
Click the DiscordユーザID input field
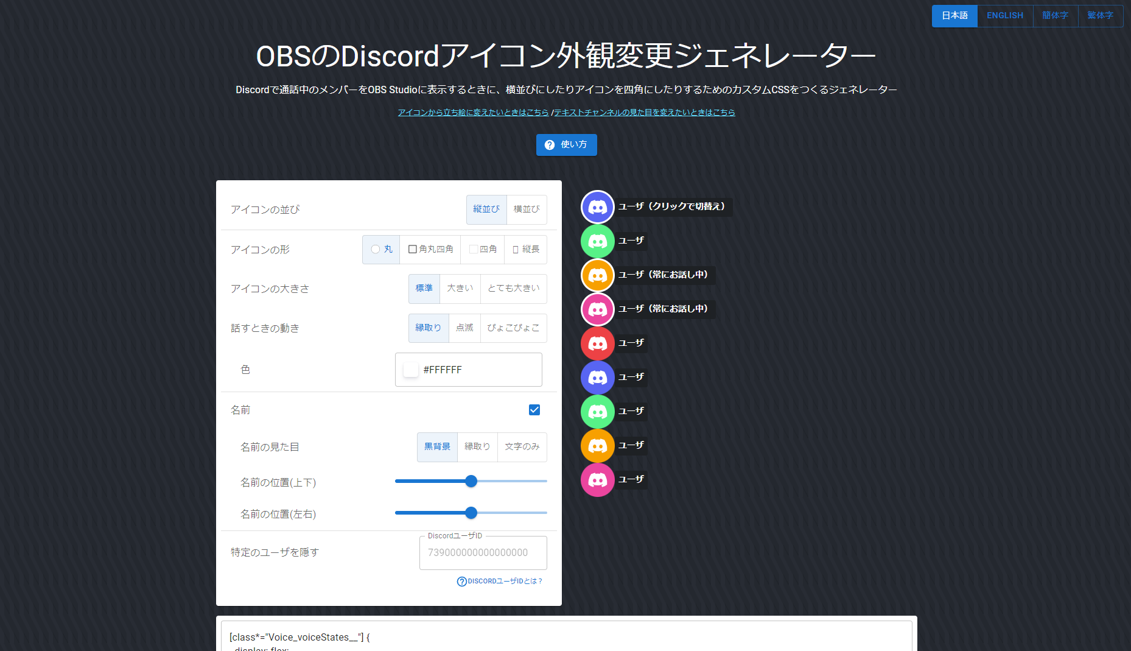click(x=483, y=553)
